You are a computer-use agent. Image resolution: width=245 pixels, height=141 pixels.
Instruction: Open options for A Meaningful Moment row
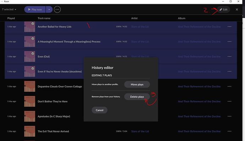(x=229, y=41)
